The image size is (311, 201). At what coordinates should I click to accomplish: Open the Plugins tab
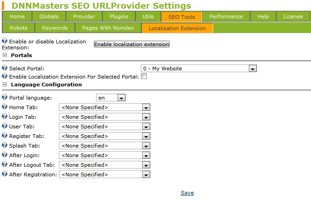[119, 16]
